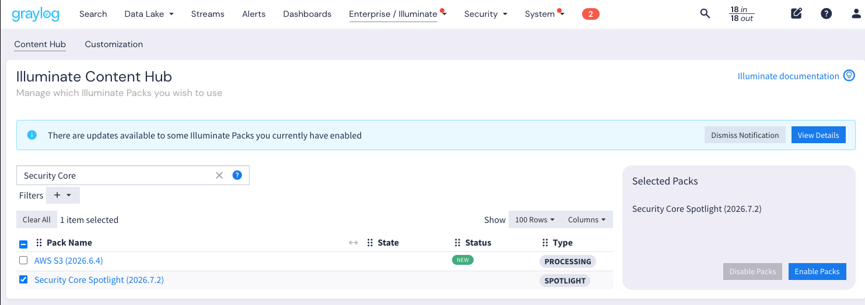Screen dimensions: 865x305
Task: Click the '1 item selected' text
Action: coord(89,219)
